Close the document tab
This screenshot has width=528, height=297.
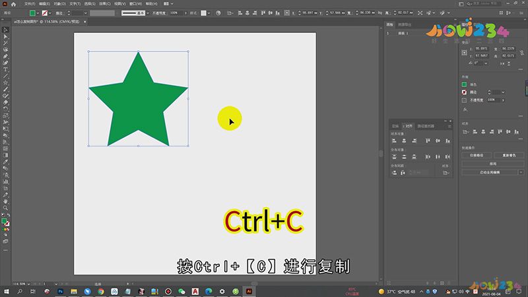coord(85,22)
